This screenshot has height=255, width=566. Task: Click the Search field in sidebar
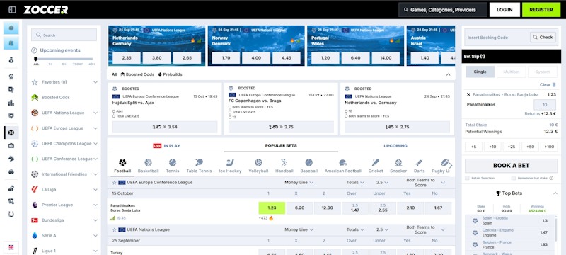point(64,35)
